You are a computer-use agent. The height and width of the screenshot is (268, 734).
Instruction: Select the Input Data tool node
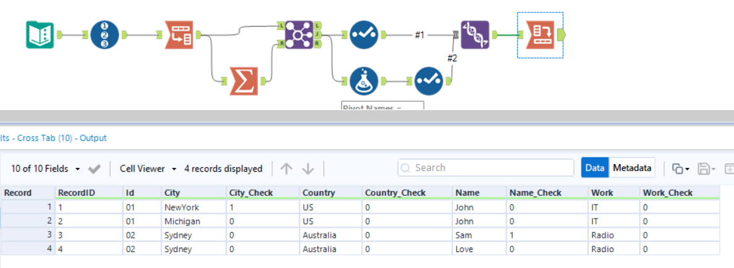[40, 35]
